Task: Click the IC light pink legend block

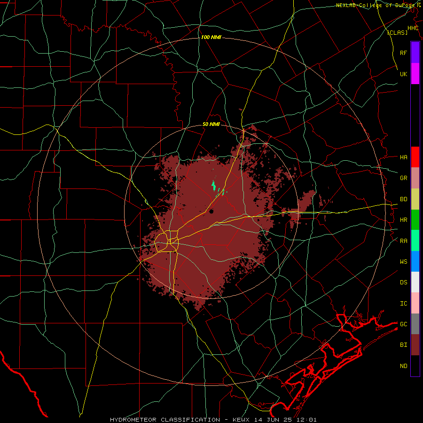Action: click(x=415, y=303)
